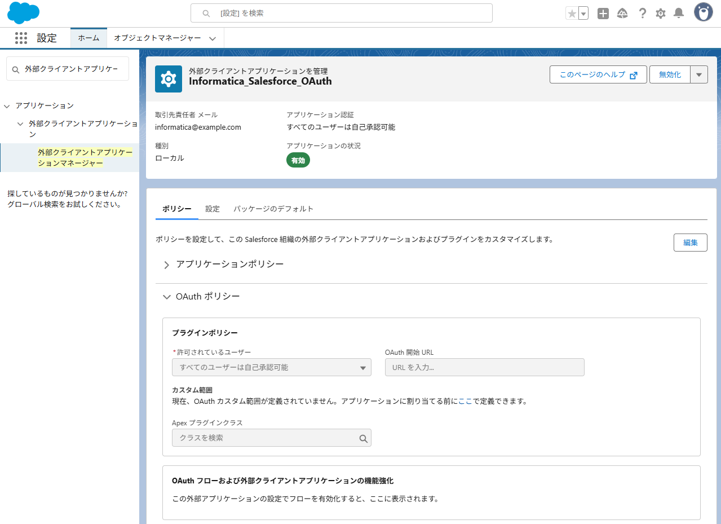Open the オブジェクトマネージャー tab
Viewport: 721px width, 524px height.
point(157,38)
